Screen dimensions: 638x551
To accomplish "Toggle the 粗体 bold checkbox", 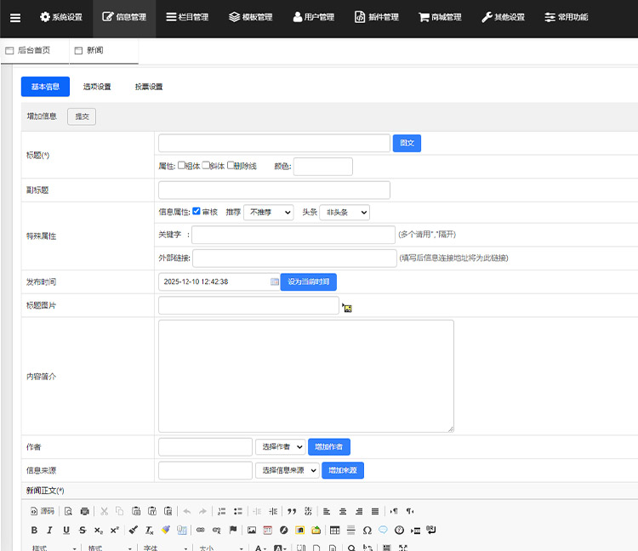I will pos(182,166).
